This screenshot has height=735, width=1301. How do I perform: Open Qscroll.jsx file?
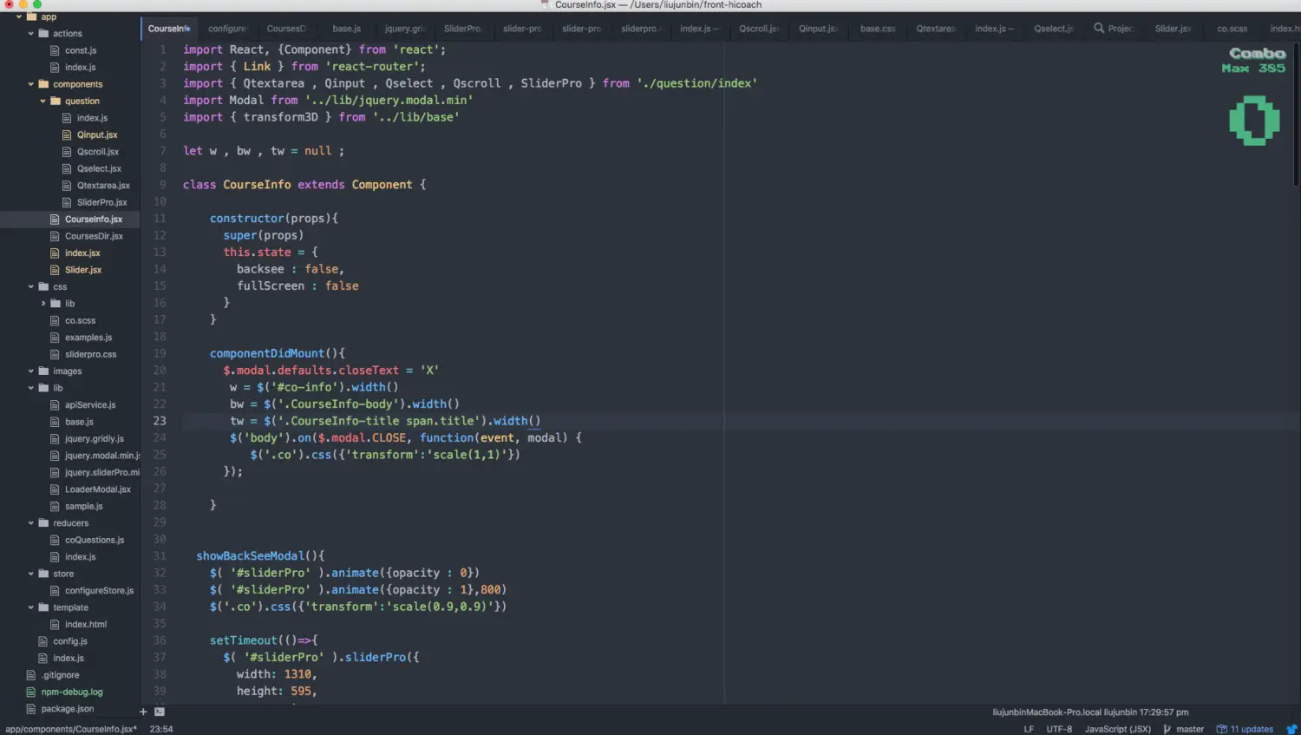point(98,152)
